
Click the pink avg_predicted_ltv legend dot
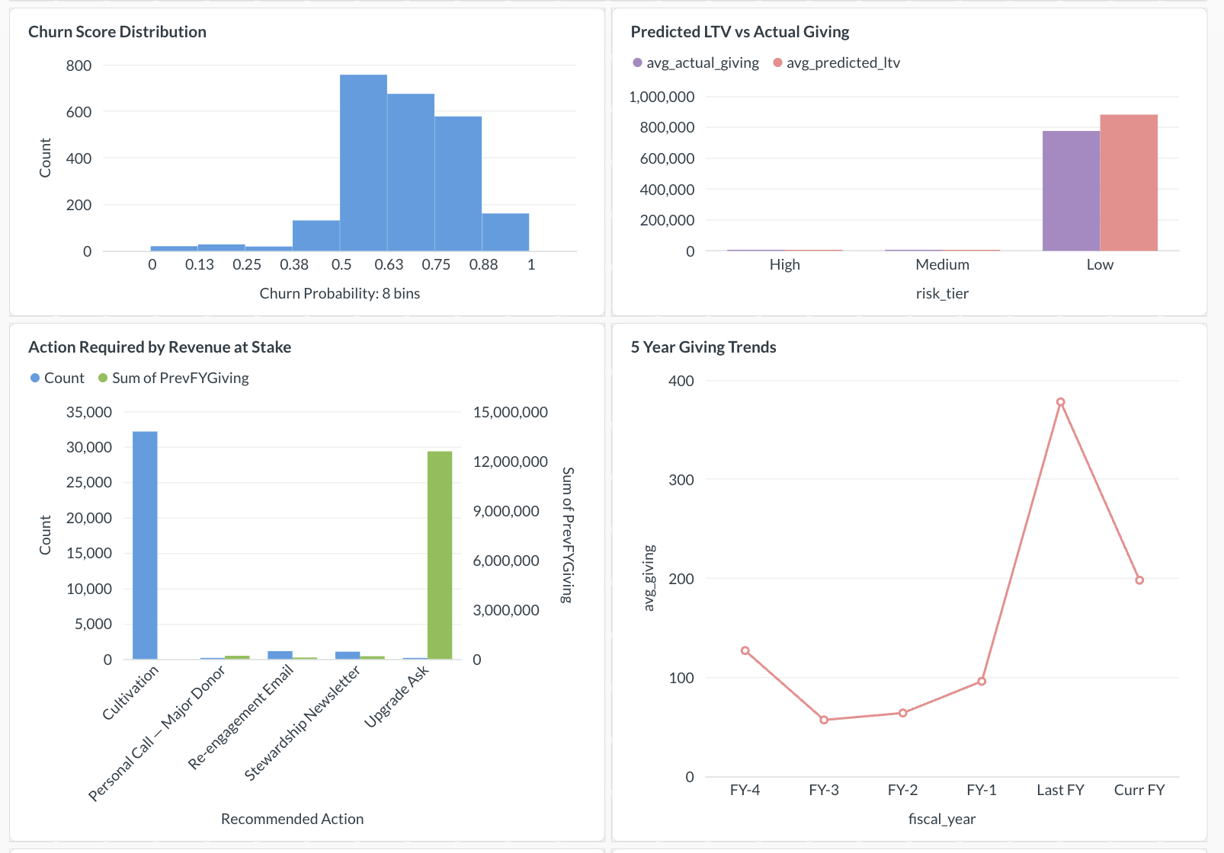[x=777, y=62]
